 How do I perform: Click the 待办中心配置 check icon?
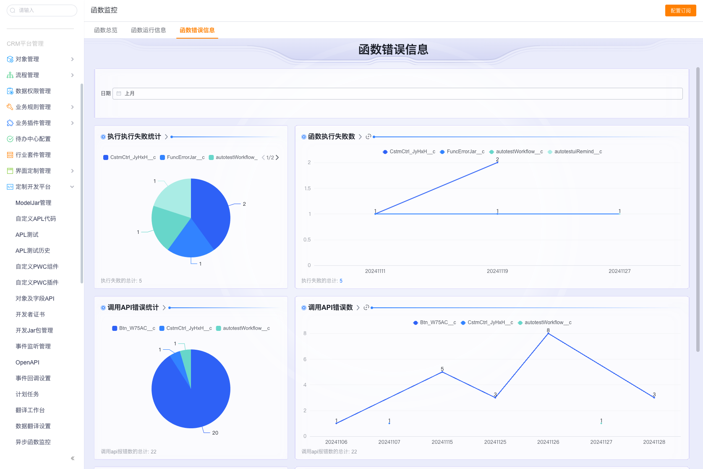(x=10, y=139)
